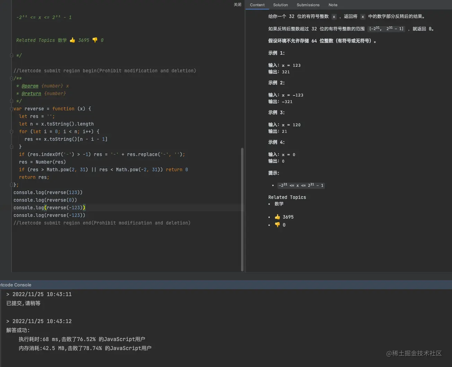Click the '输出: -321' line
The height and width of the screenshot is (367, 452).
281,102
